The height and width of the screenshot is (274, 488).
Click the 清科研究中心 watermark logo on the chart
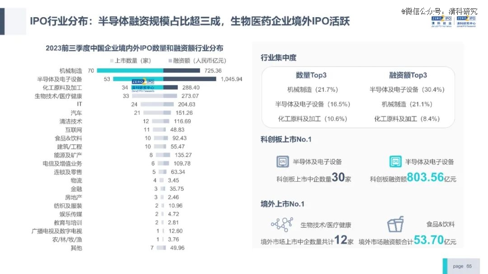tap(143, 85)
